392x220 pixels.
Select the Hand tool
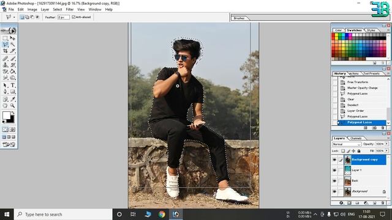(5, 106)
